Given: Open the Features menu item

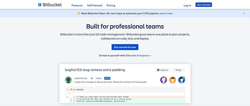Looking at the screenshot, I should [x=77, y=5].
